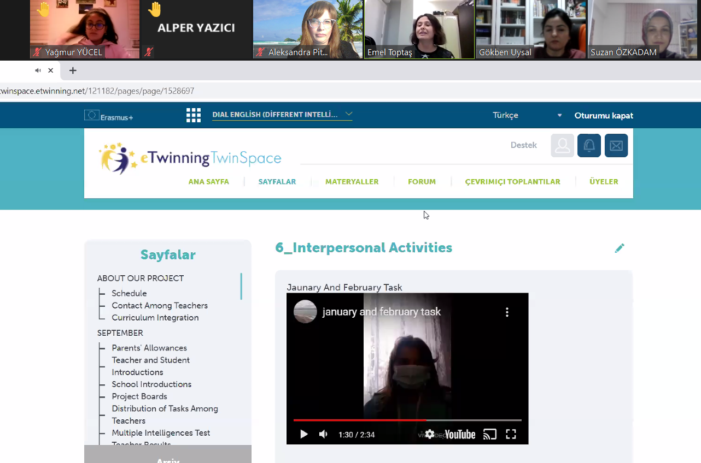Open the apps grid icon
The image size is (701, 463).
(x=194, y=115)
